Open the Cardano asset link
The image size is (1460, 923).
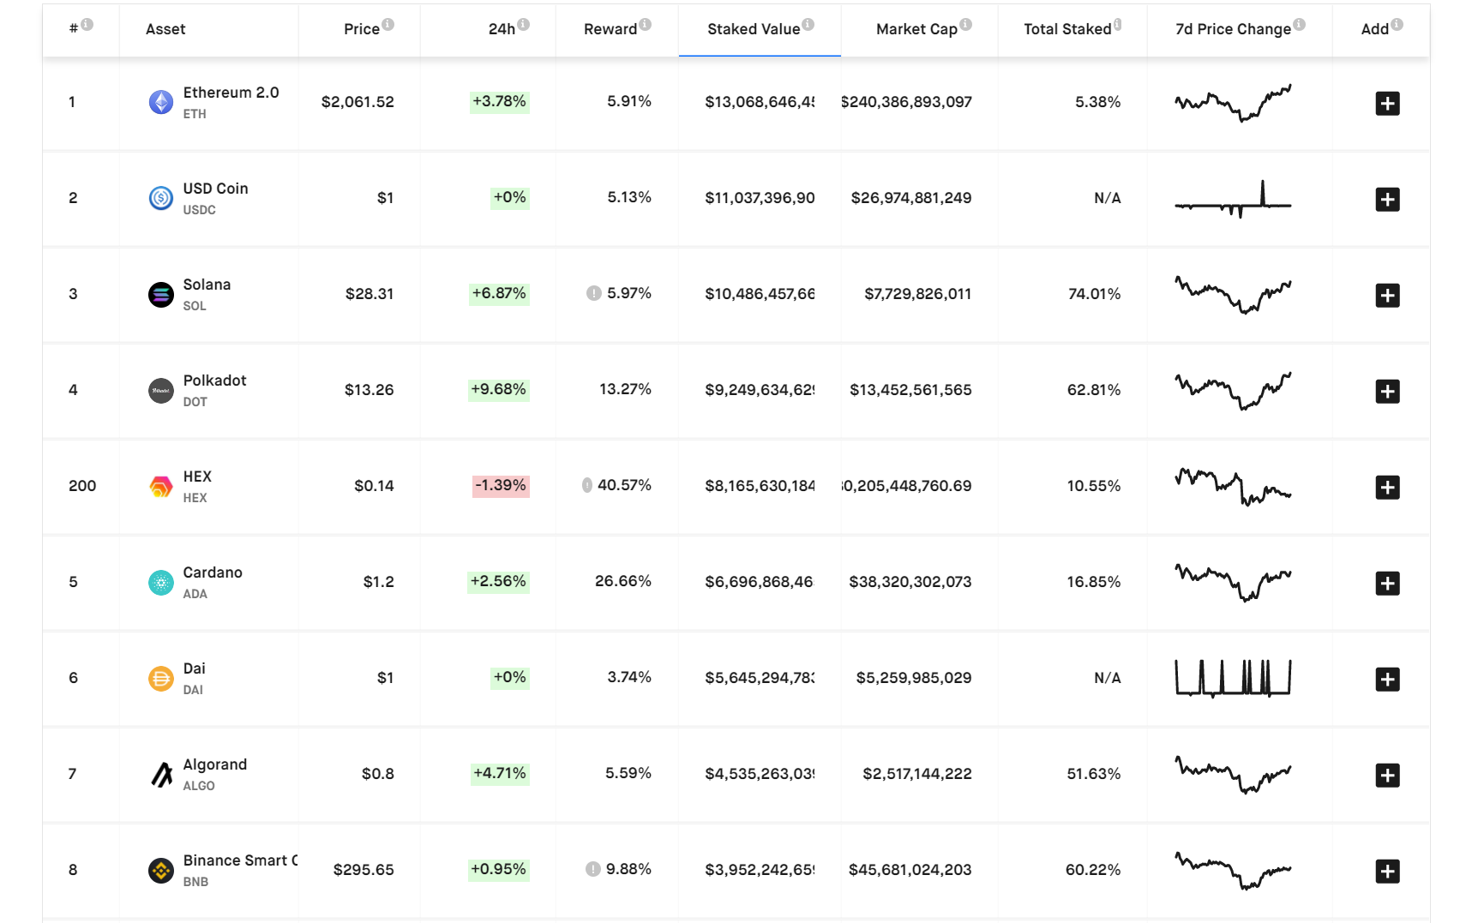click(213, 572)
